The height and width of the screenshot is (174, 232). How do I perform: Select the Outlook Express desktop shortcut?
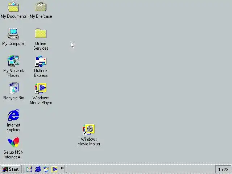[41, 61]
